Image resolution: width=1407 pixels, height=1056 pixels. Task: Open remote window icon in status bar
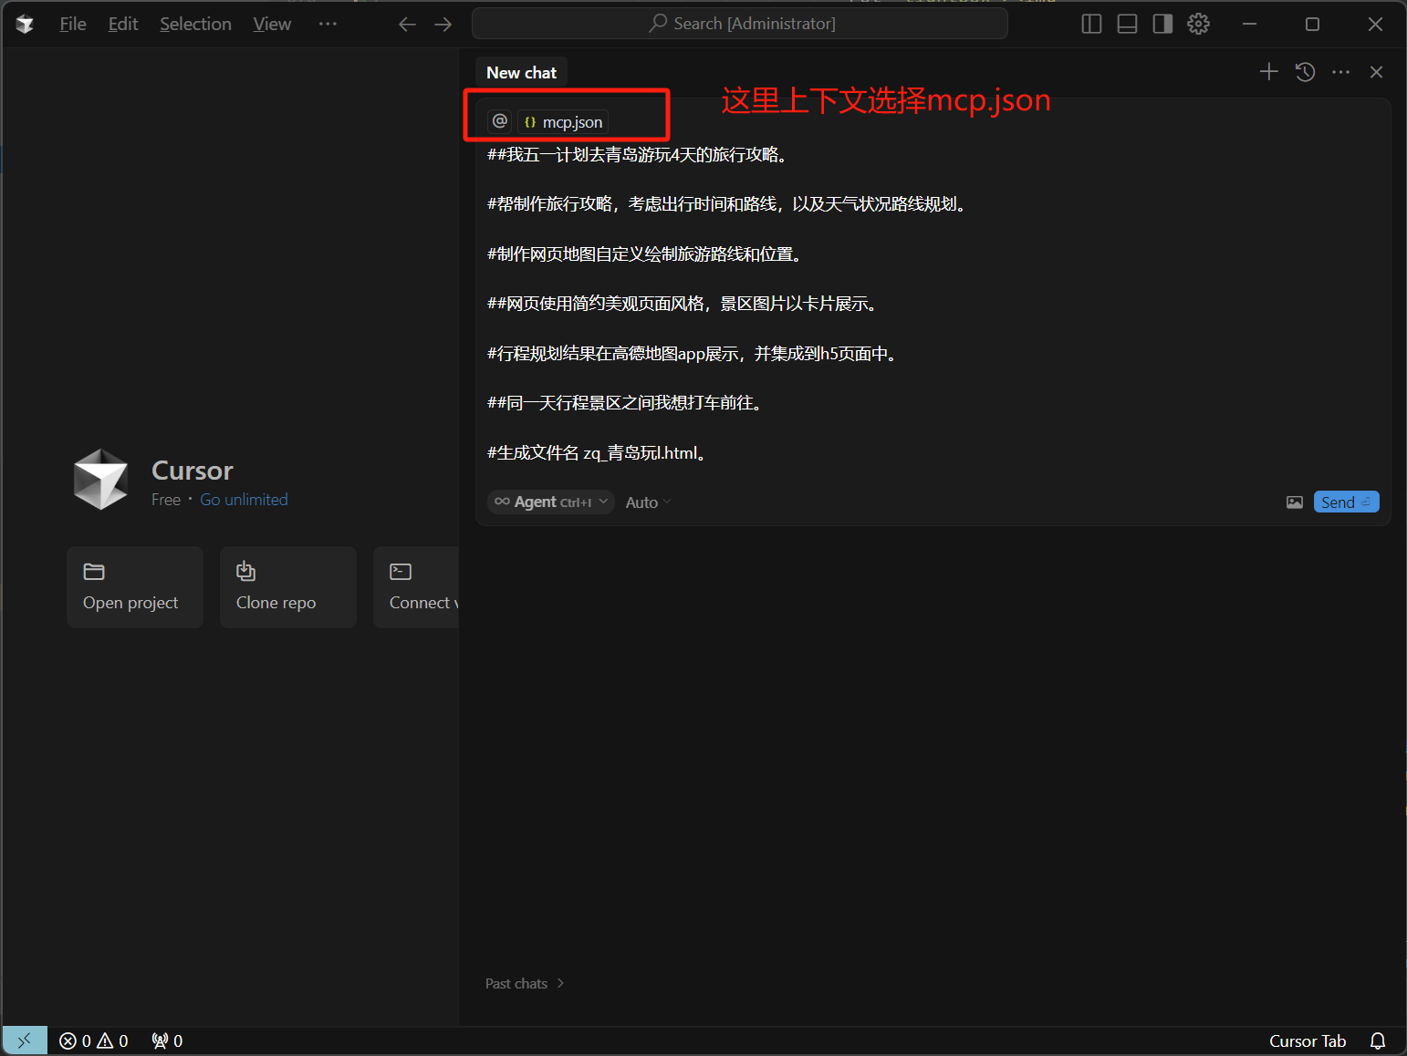[25, 1040]
